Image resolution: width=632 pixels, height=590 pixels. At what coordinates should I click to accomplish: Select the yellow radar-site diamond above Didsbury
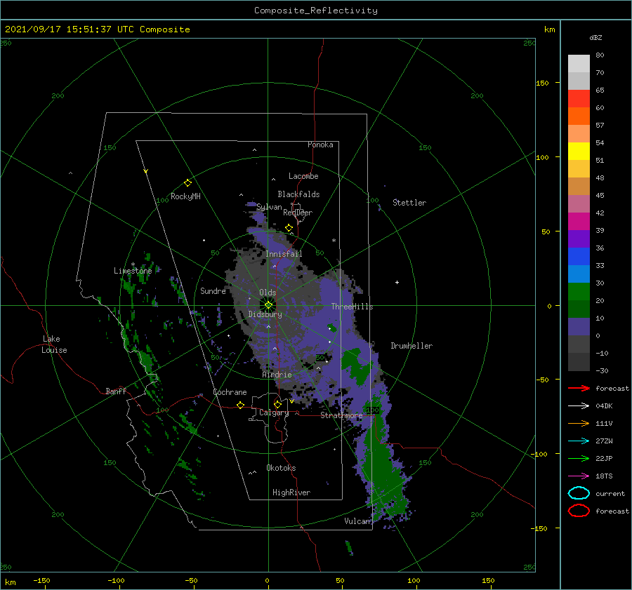click(x=268, y=305)
